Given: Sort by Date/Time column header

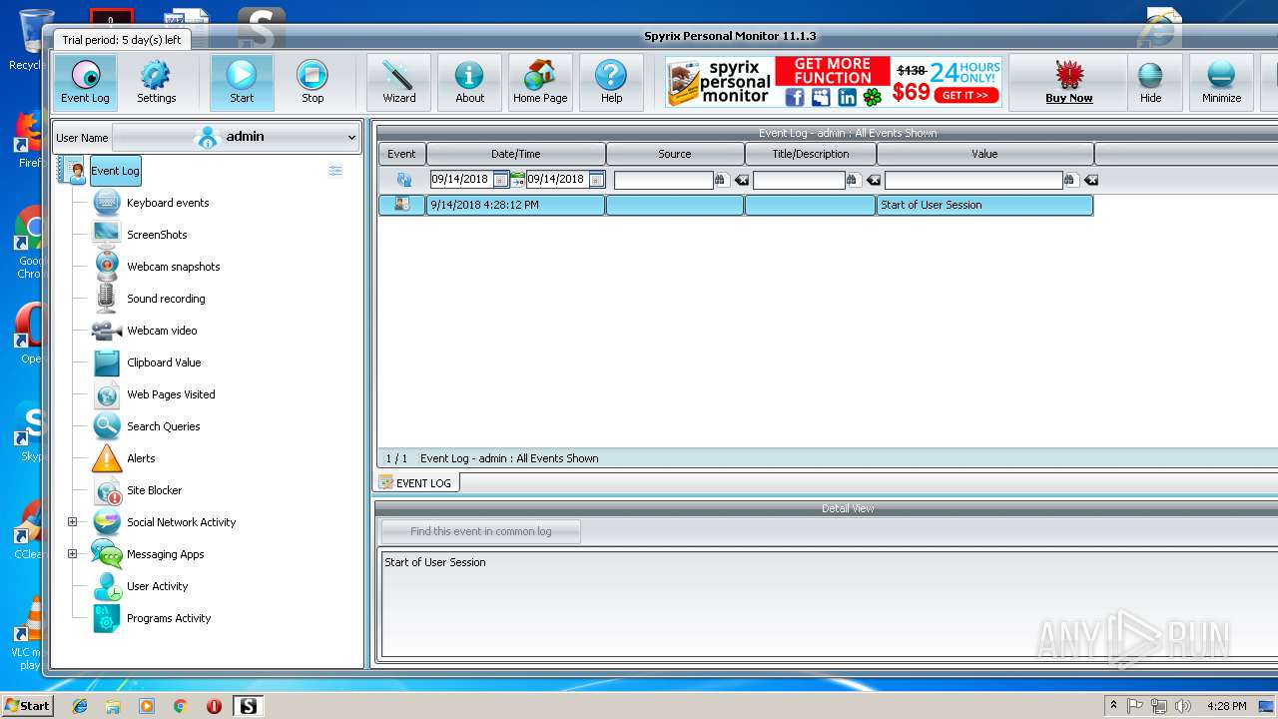Looking at the screenshot, I should (516, 154).
